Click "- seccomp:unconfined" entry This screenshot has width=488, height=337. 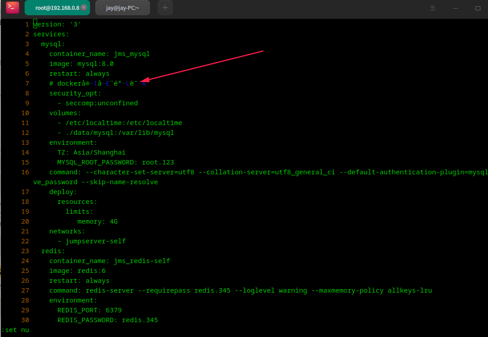tap(98, 103)
